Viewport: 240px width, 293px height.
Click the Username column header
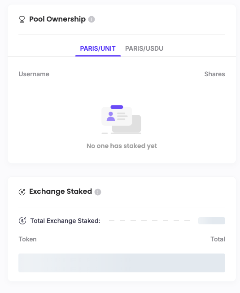[x=34, y=74]
